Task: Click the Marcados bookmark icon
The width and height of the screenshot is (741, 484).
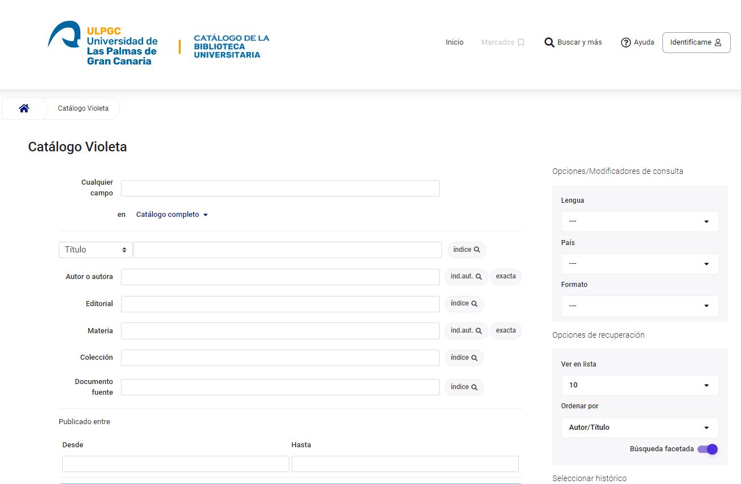Action: point(521,42)
